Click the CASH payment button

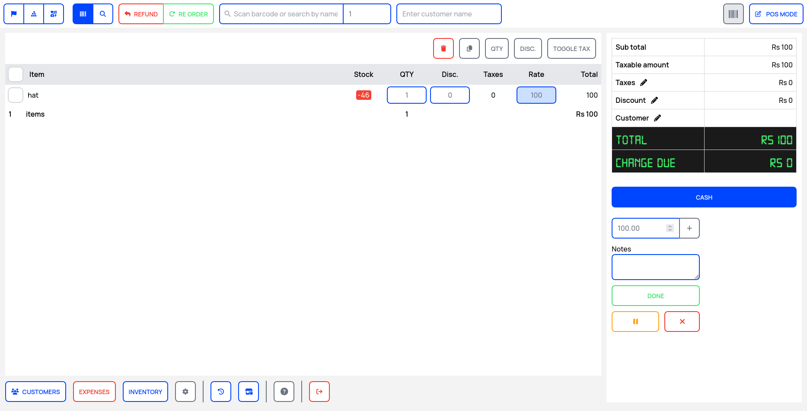click(x=704, y=197)
